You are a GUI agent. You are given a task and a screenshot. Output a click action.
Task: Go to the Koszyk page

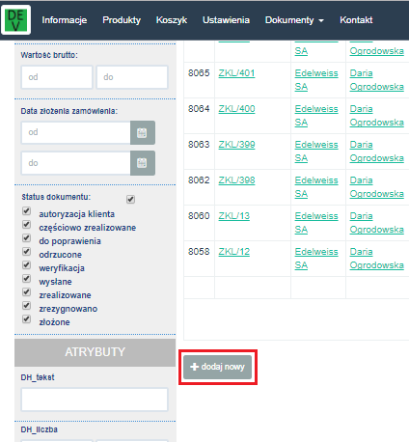pyautogui.click(x=172, y=20)
